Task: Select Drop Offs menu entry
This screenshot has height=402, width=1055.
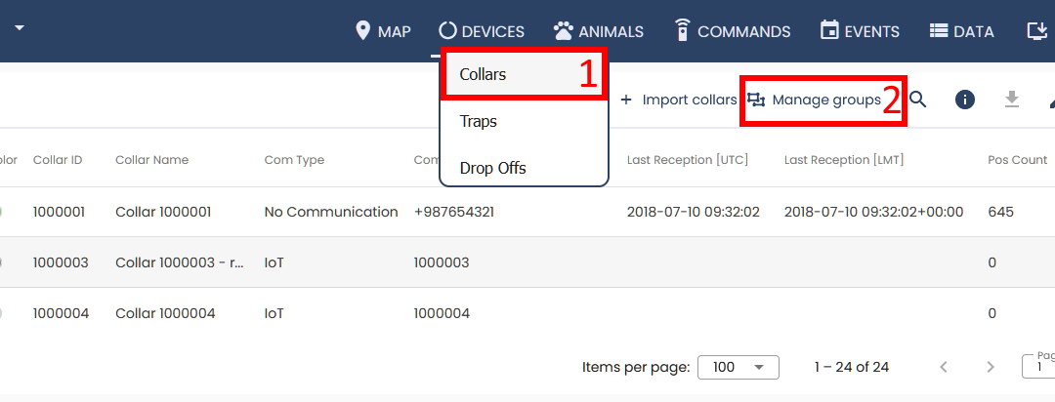Action: pos(492,168)
